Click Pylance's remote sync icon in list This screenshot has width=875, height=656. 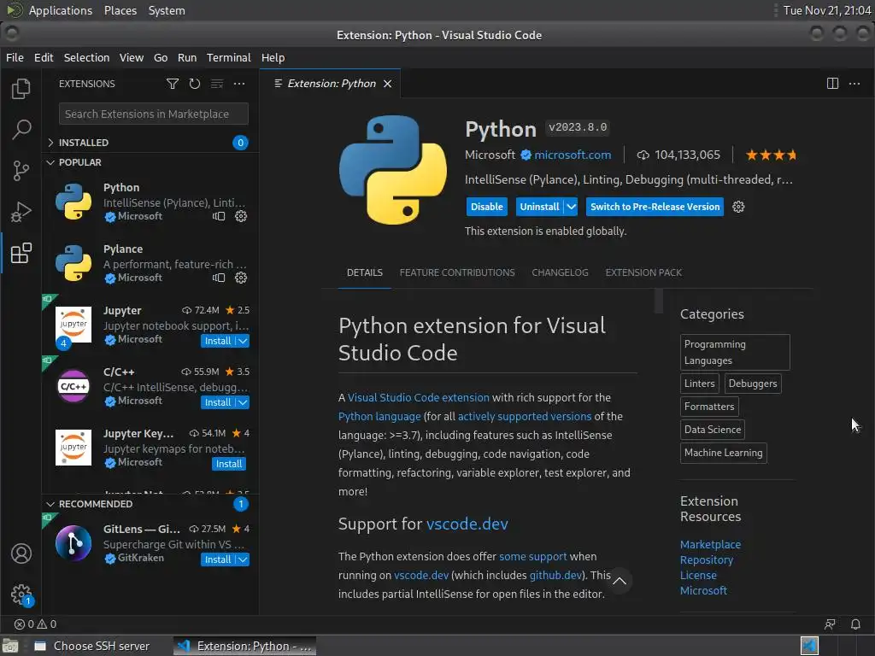click(x=219, y=278)
